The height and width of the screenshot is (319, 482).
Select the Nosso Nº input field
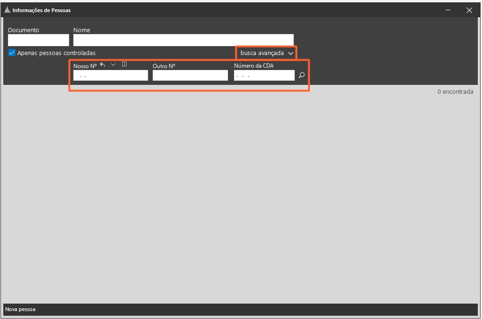[x=110, y=76]
